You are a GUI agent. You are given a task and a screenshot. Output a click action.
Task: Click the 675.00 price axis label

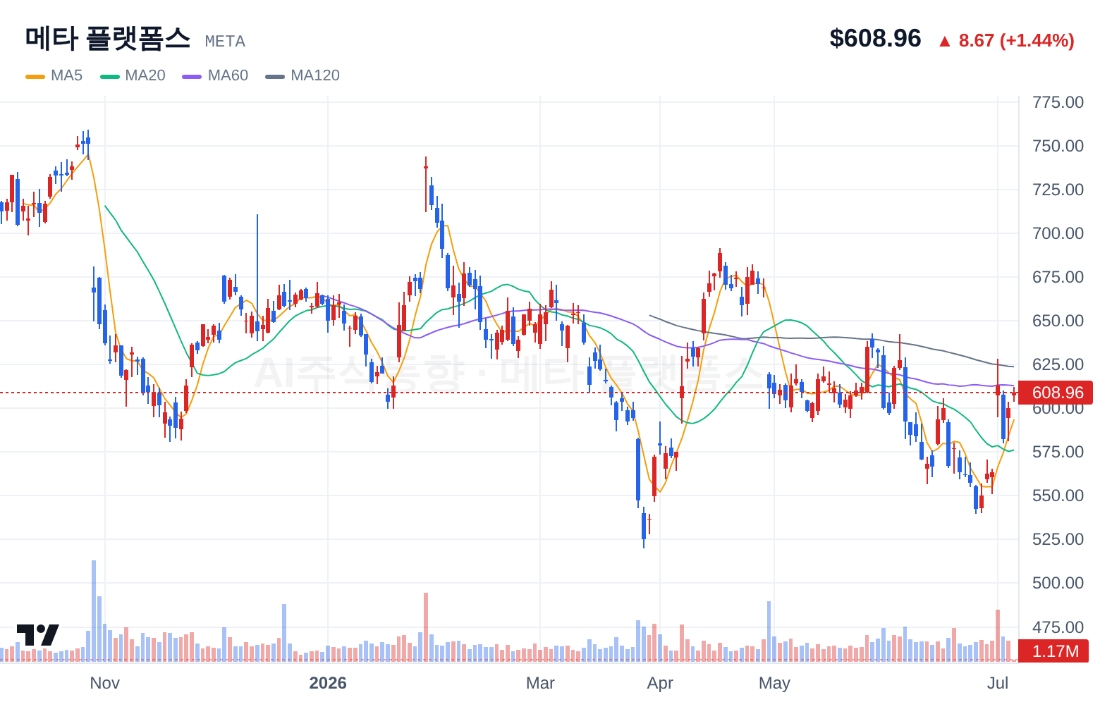pyautogui.click(x=1058, y=277)
